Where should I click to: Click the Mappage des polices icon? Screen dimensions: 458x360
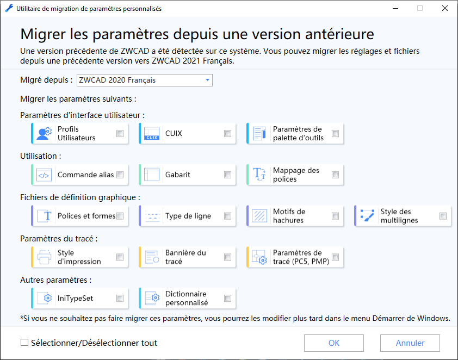259,175
